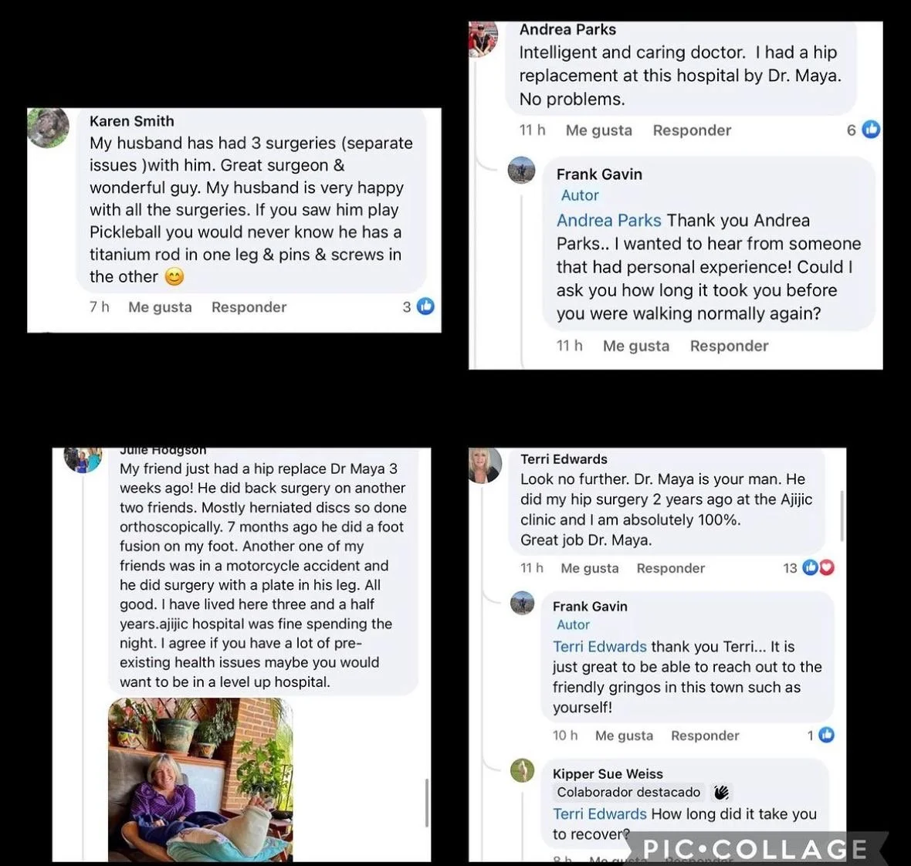Open Terri Edwards' profile picture
This screenshot has width=911, height=866.
point(485,465)
